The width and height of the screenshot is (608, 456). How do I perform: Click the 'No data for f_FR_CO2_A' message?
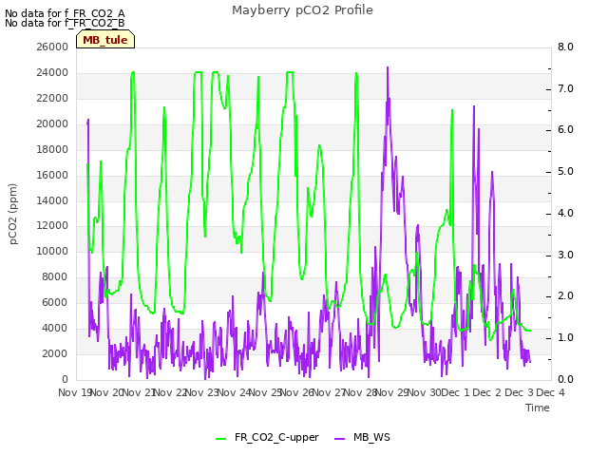point(65,13)
